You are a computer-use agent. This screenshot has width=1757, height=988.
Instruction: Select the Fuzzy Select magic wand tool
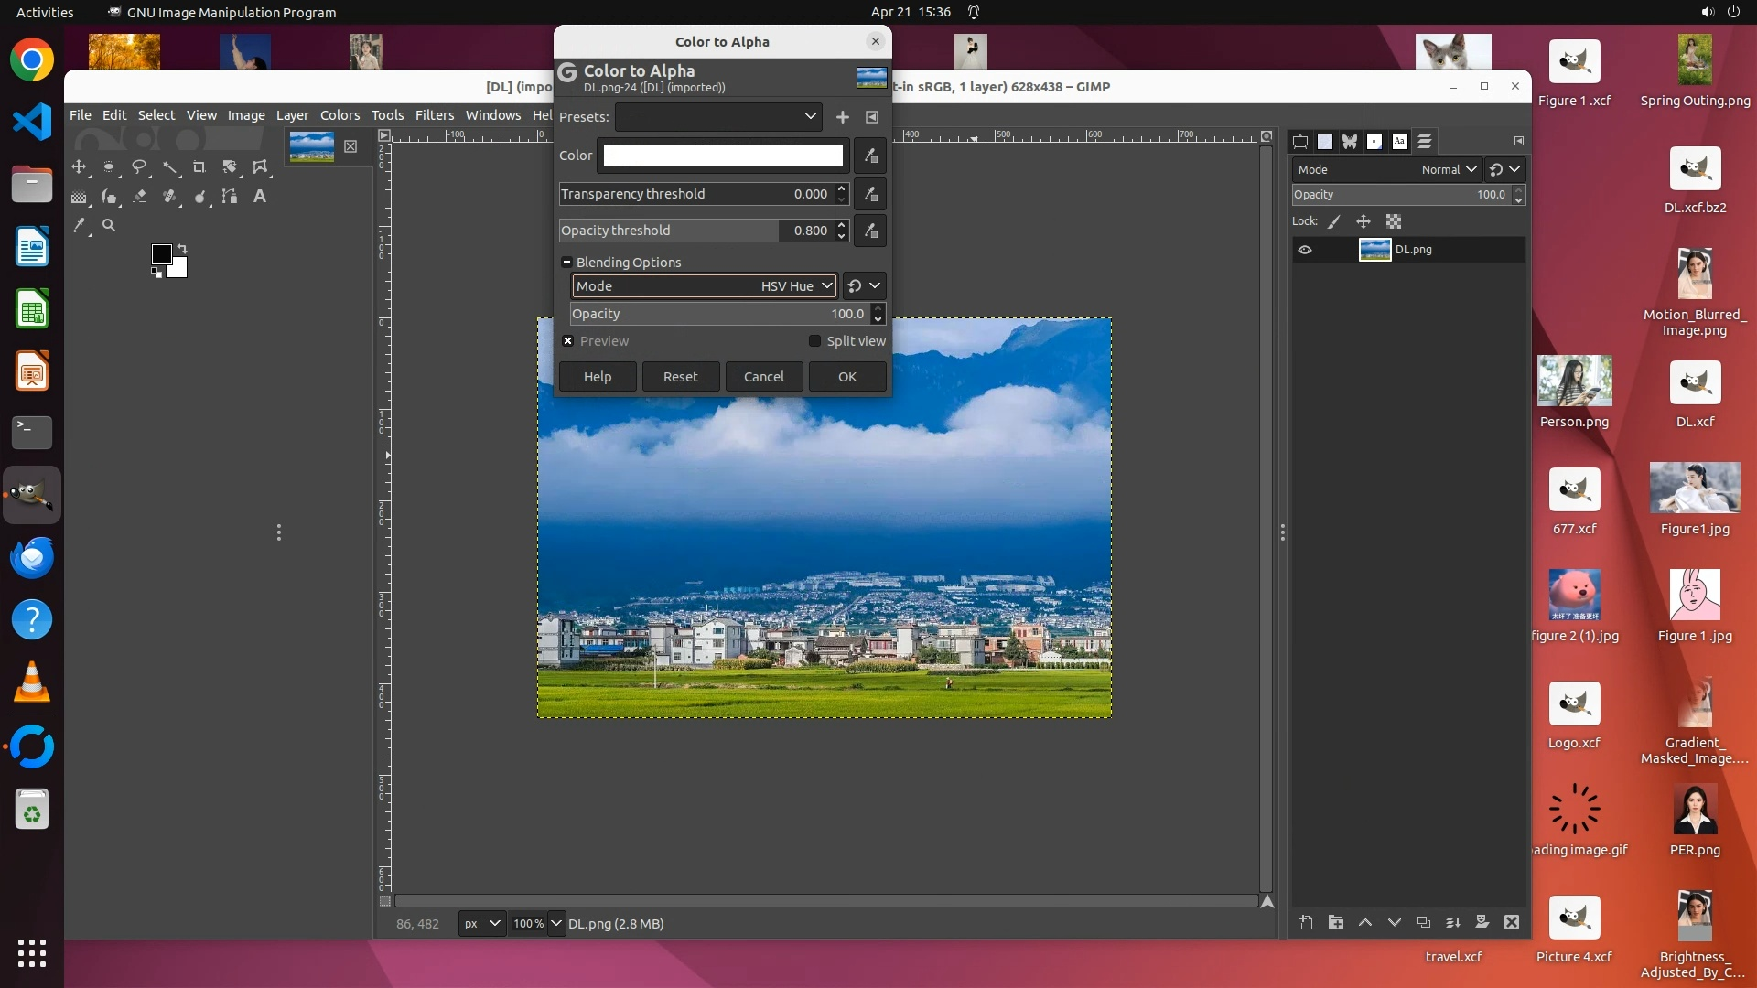[x=170, y=167]
